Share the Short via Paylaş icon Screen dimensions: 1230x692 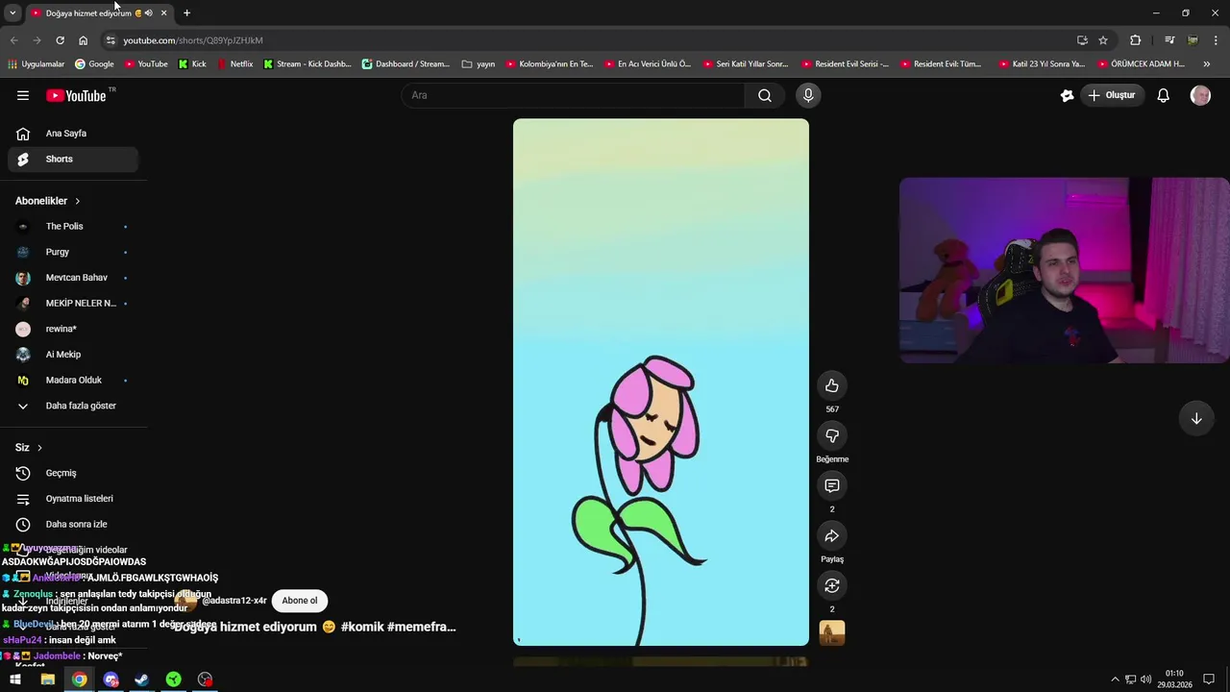(x=832, y=536)
